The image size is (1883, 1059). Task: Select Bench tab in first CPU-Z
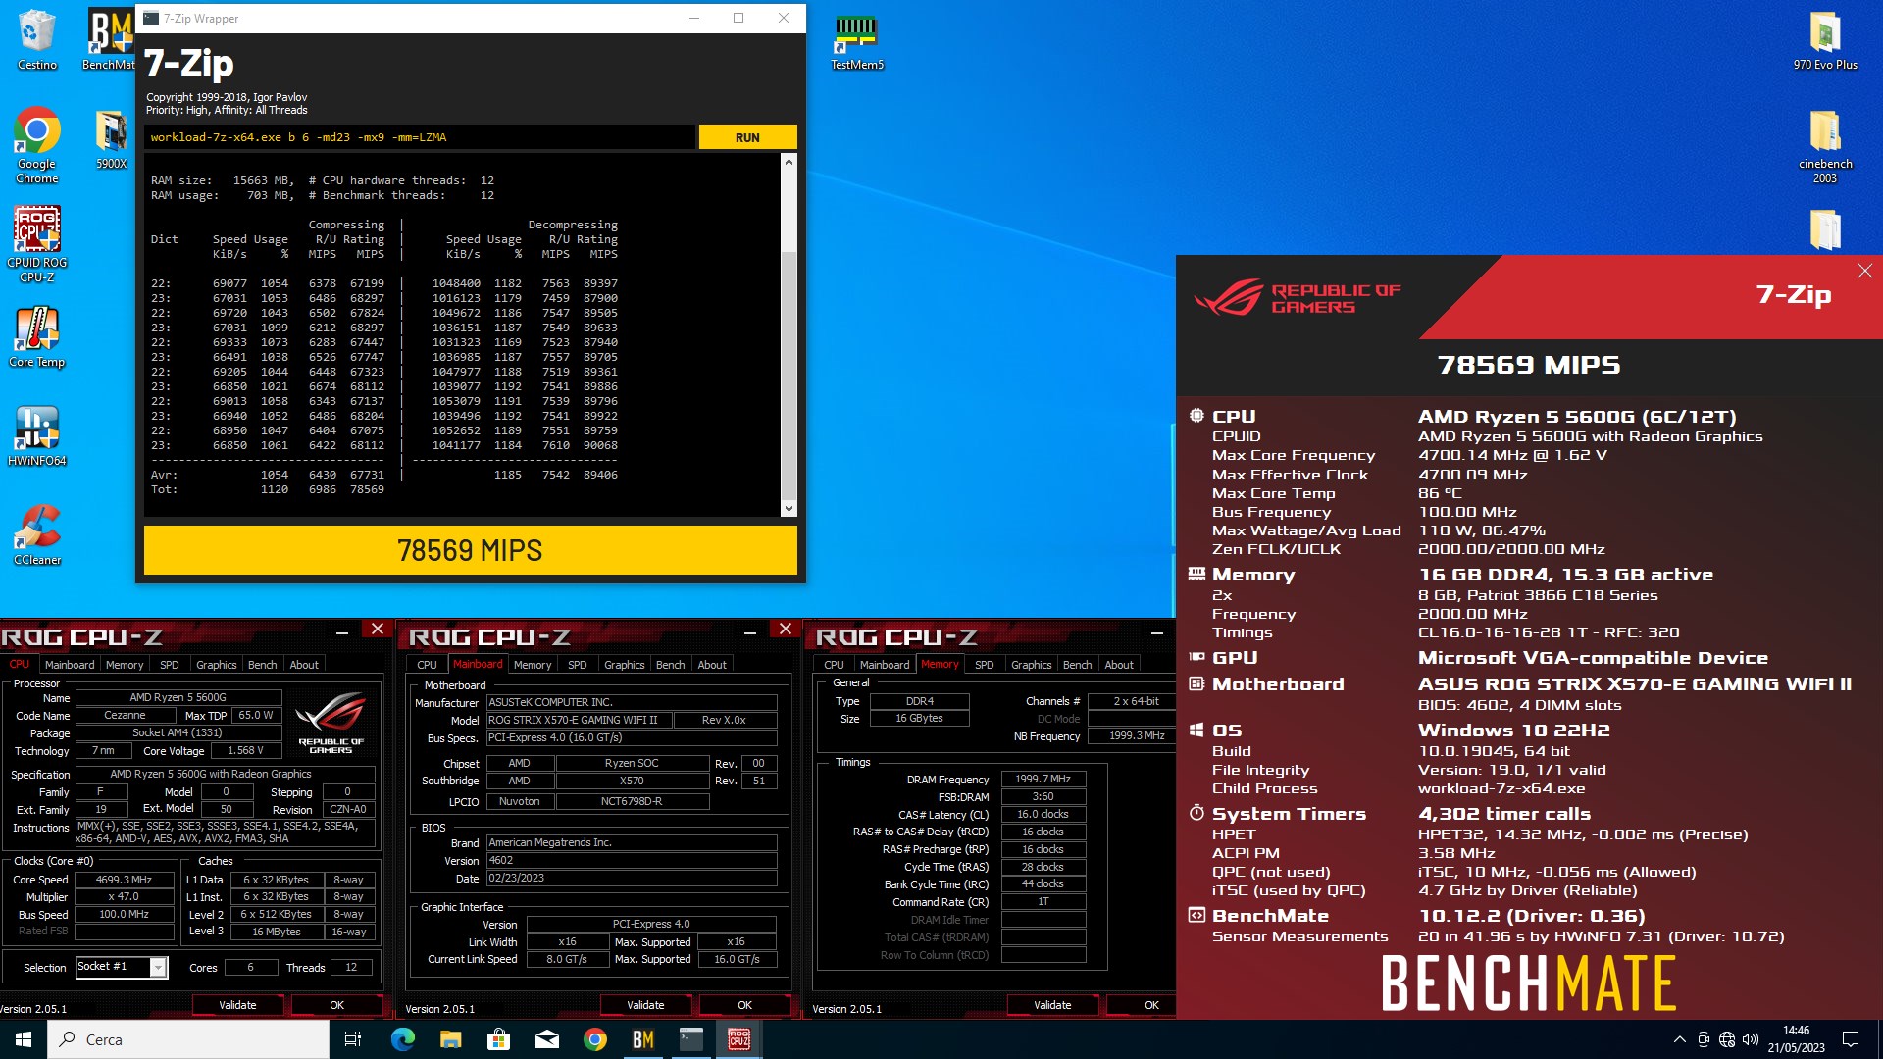[262, 665]
